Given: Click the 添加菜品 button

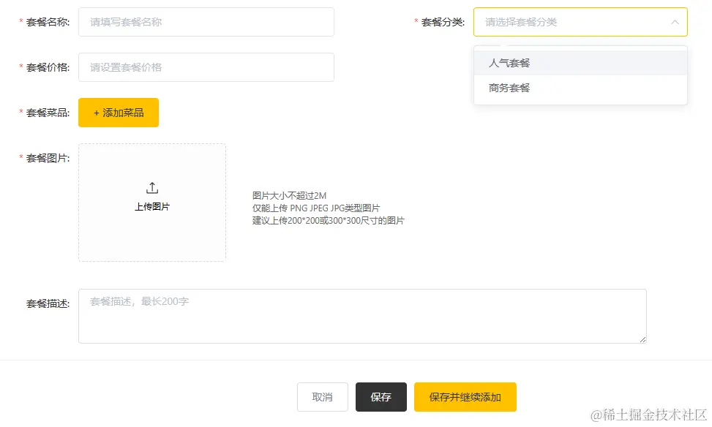Looking at the screenshot, I should coord(119,113).
